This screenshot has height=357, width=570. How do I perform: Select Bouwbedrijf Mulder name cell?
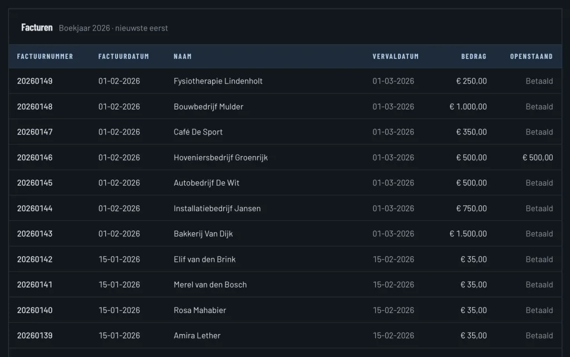pos(208,106)
